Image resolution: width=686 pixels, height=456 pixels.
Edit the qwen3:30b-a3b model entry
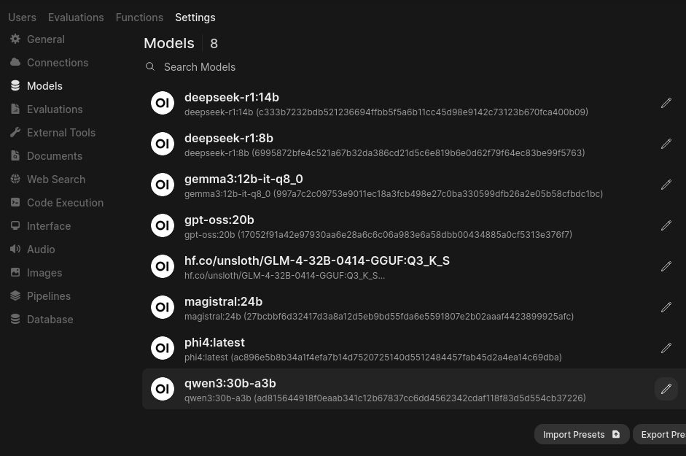[x=666, y=389]
